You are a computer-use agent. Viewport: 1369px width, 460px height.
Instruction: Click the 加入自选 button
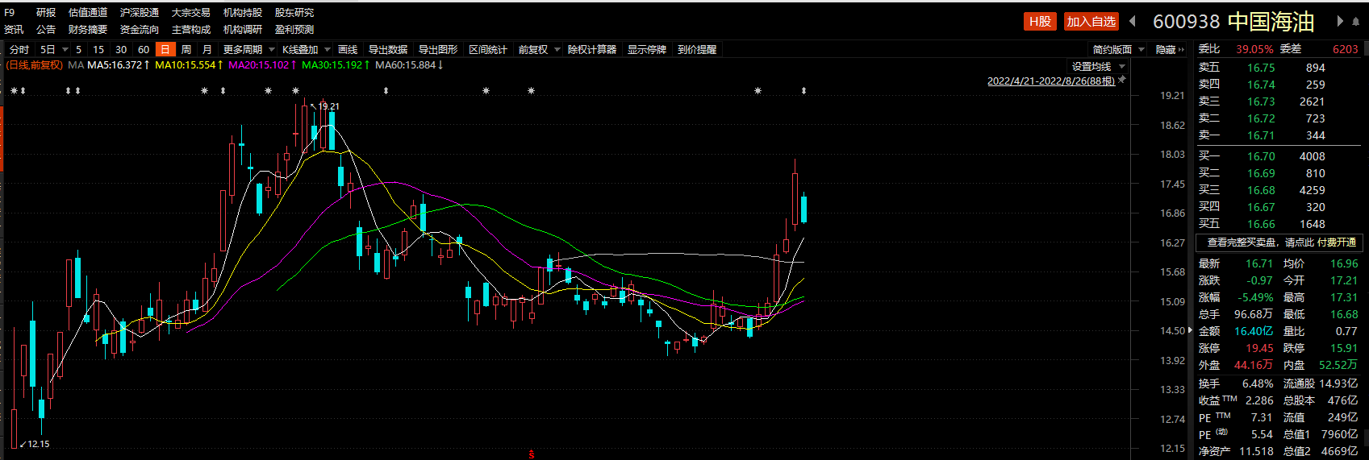[x=1091, y=21]
